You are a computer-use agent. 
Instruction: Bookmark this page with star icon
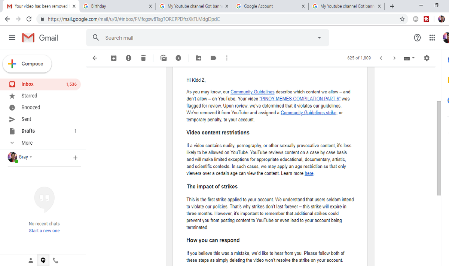click(x=402, y=19)
